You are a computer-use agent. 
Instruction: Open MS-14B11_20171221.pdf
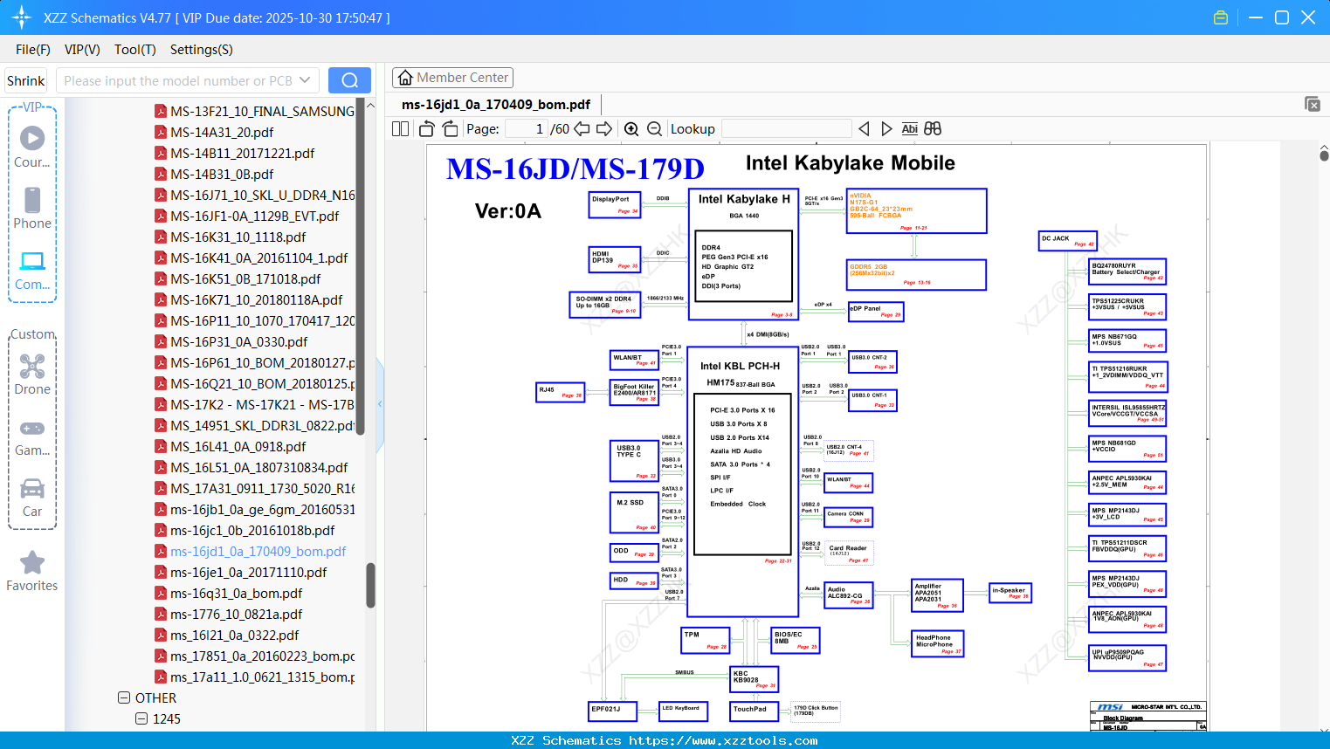point(243,154)
